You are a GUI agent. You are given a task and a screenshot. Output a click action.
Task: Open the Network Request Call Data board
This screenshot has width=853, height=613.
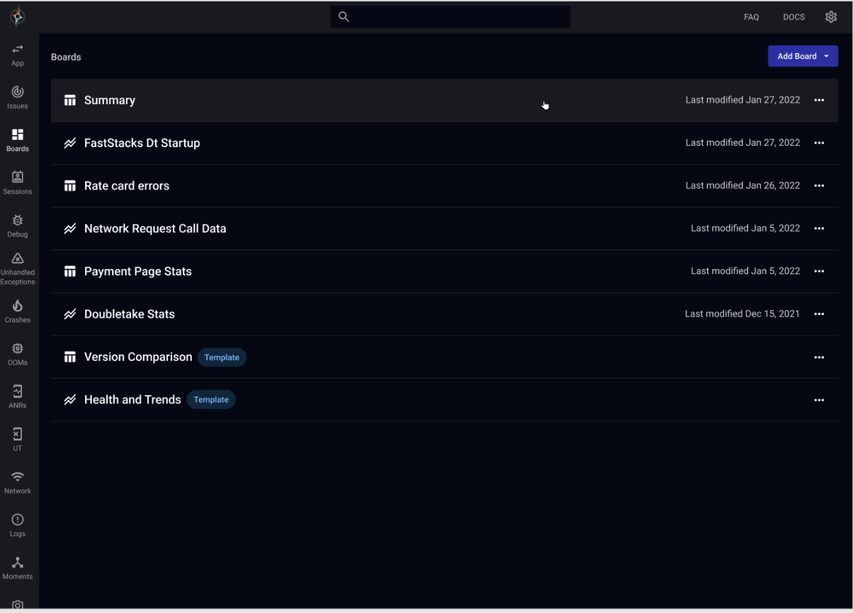tap(444, 229)
